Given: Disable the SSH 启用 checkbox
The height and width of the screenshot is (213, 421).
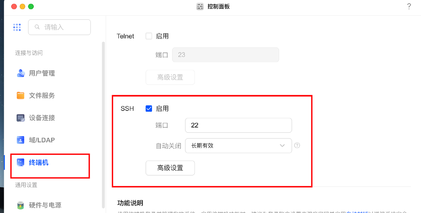Looking at the screenshot, I should (149, 109).
